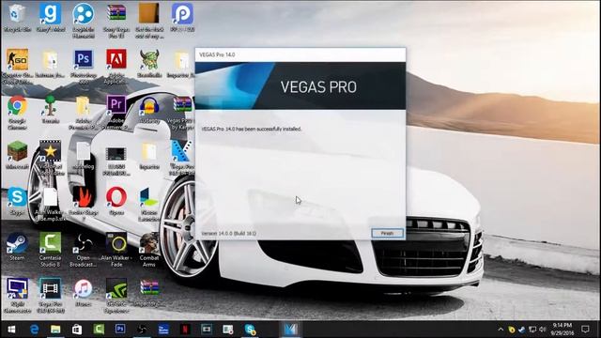Open Combat Arms desktop shortcut
Viewport: 601px width, 338px height.
[x=149, y=250]
